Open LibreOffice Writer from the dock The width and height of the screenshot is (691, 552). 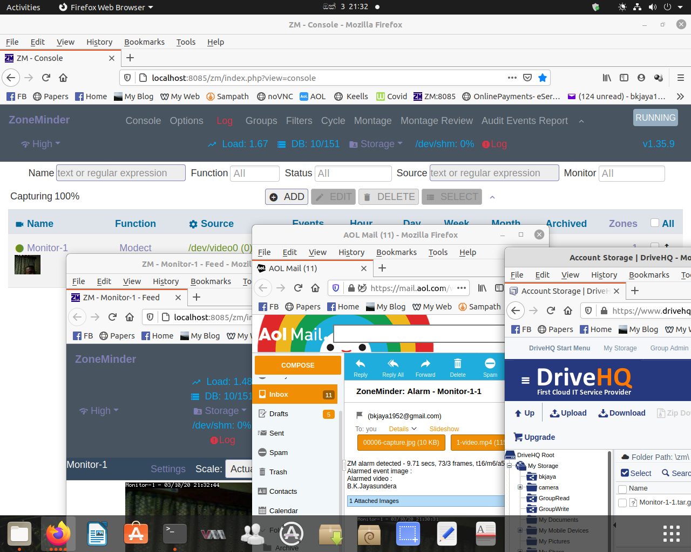click(97, 534)
